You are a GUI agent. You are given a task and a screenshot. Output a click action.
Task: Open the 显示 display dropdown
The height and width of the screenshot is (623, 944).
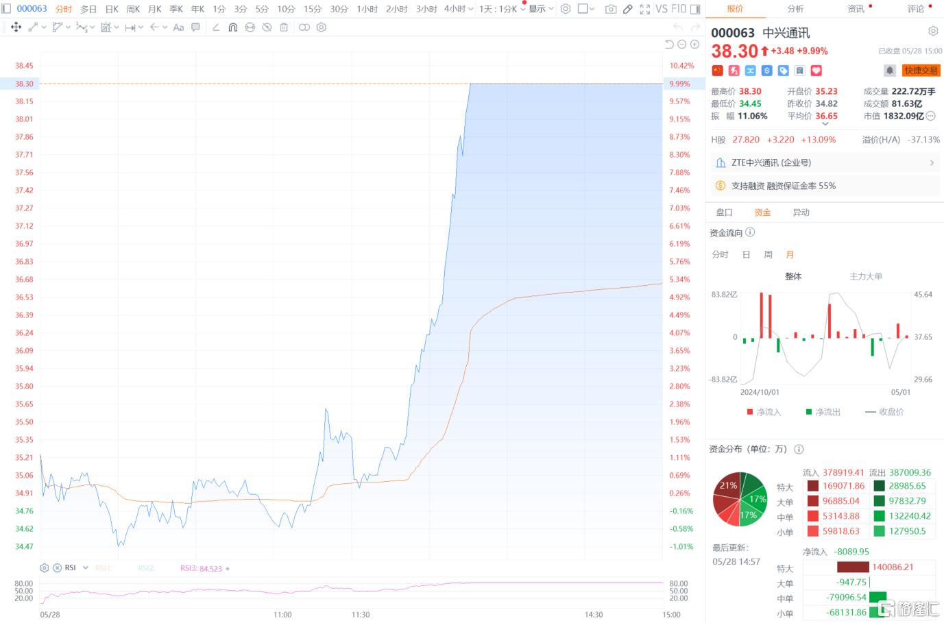tap(542, 9)
